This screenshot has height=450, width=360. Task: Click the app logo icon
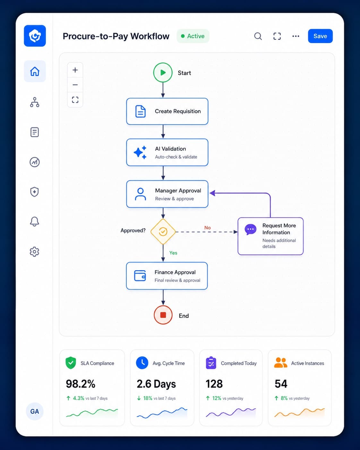click(x=35, y=36)
